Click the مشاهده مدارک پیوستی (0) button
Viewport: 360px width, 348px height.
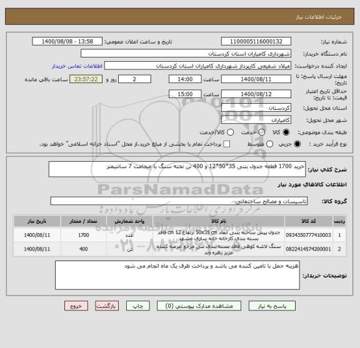pos(199,306)
